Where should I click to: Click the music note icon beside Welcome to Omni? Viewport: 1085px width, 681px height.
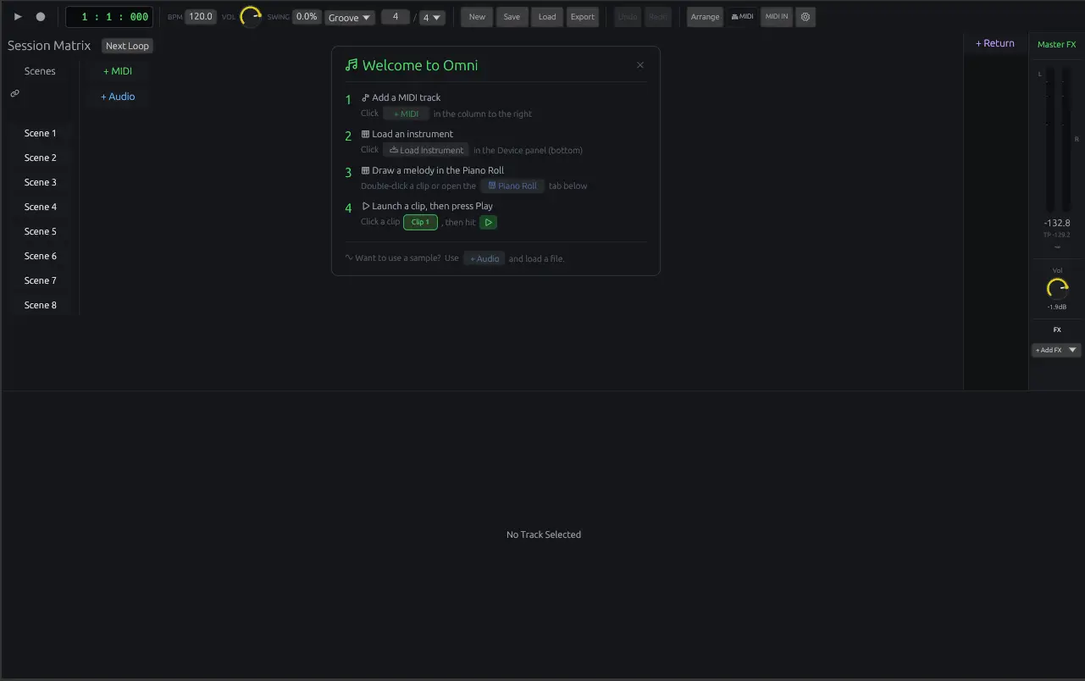point(352,65)
